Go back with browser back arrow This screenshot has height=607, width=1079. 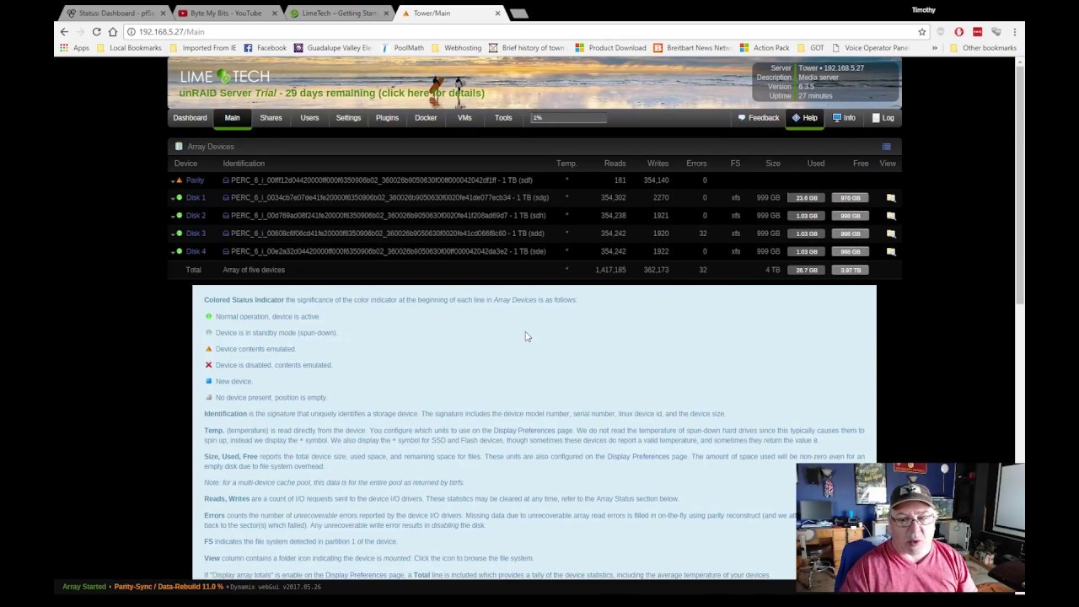pos(64,31)
